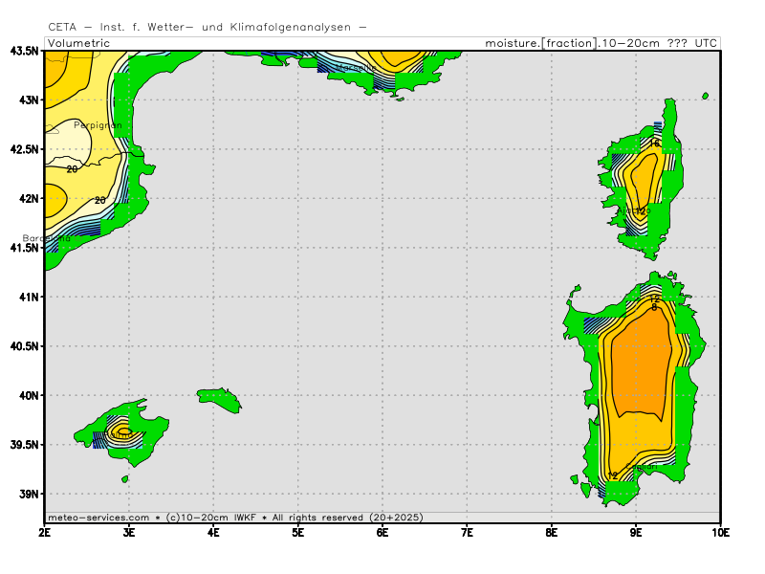Select the 9E longitude label

click(636, 533)
